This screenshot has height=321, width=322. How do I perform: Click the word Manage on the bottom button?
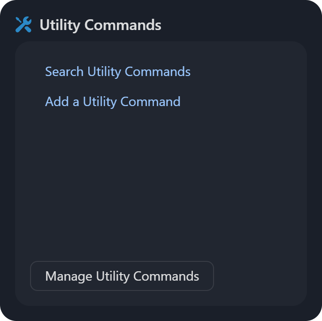[69, 276]
